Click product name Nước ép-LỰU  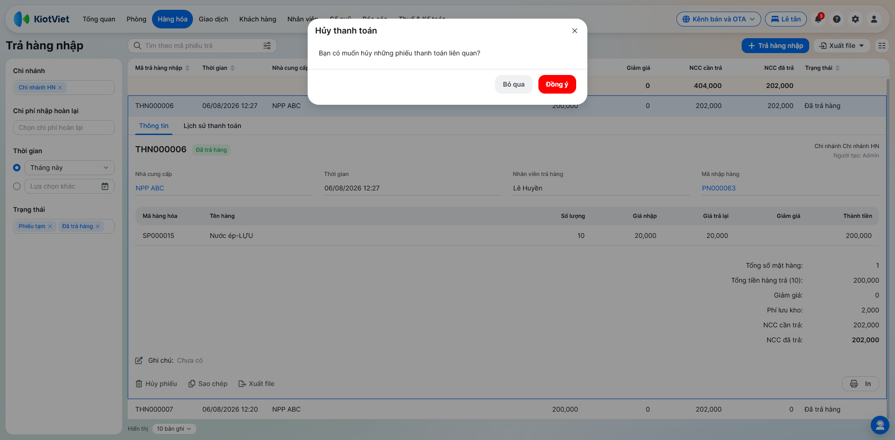(x=231, y=236)
